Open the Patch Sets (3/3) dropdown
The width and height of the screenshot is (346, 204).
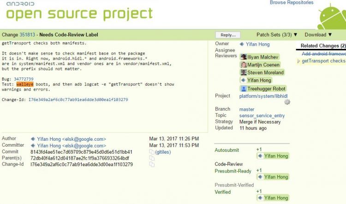[277, 35]
